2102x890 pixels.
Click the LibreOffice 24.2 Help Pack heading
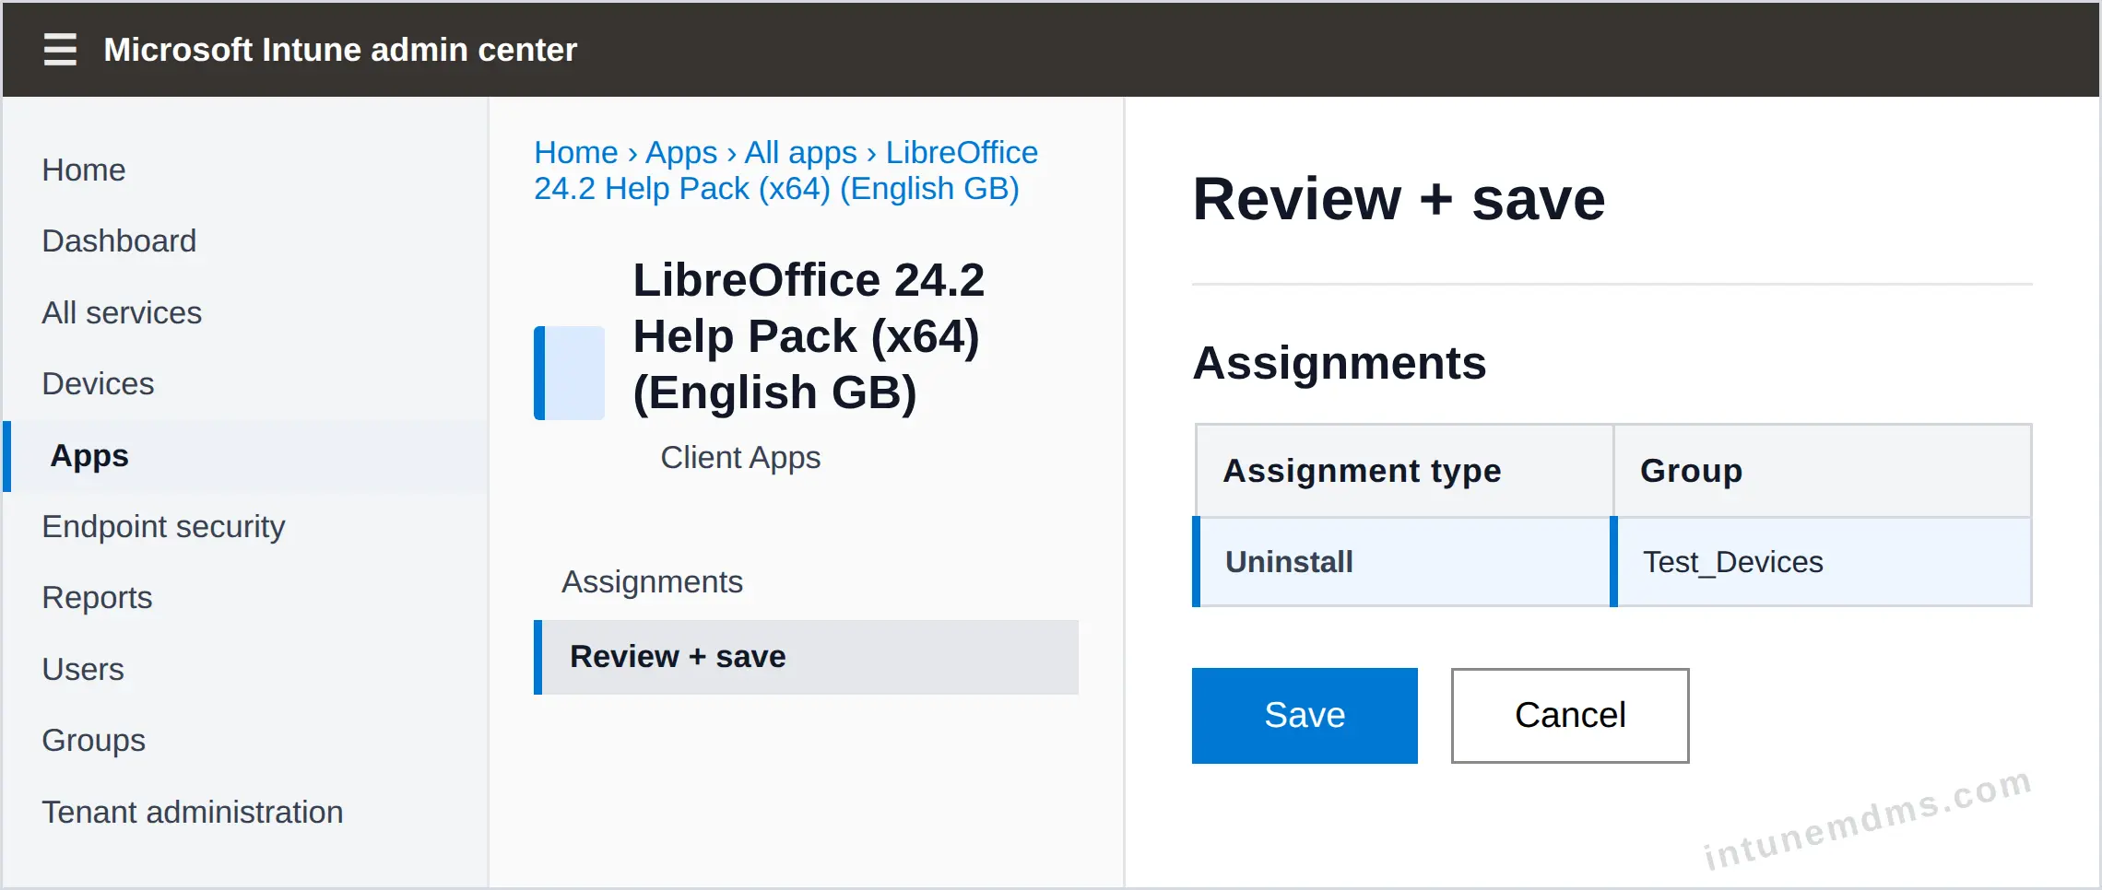(x=809, y=336)
